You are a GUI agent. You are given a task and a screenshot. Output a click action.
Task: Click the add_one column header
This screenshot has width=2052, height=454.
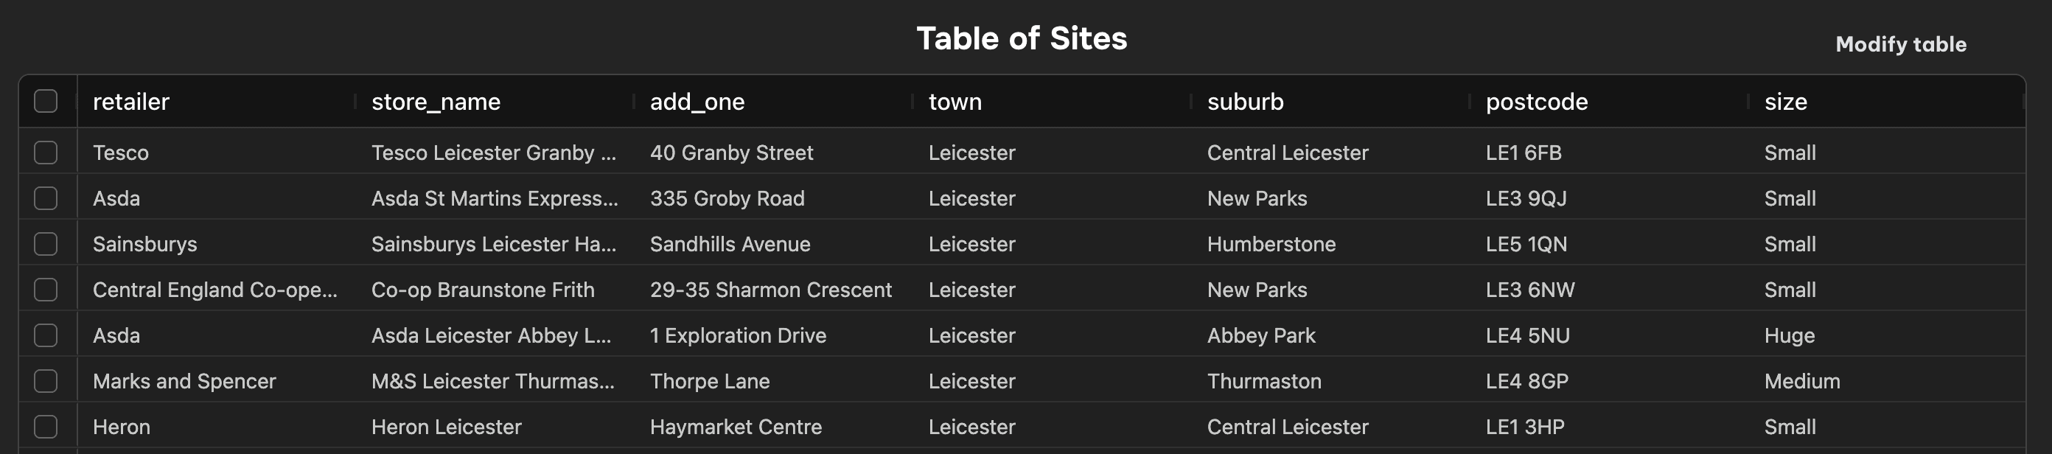coord(697,102)
